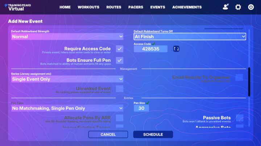Regenerate the access code with refresh icon
The width and height of the screenshot is (261, 146).
click(x=176, y=49)
